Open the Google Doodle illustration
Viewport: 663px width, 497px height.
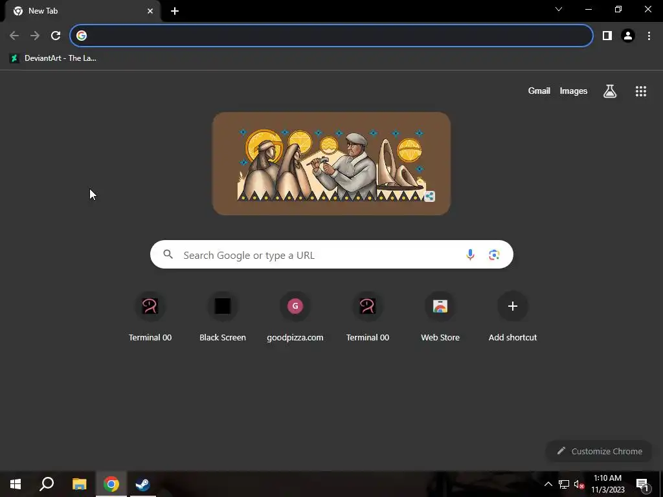pos(331,164)
